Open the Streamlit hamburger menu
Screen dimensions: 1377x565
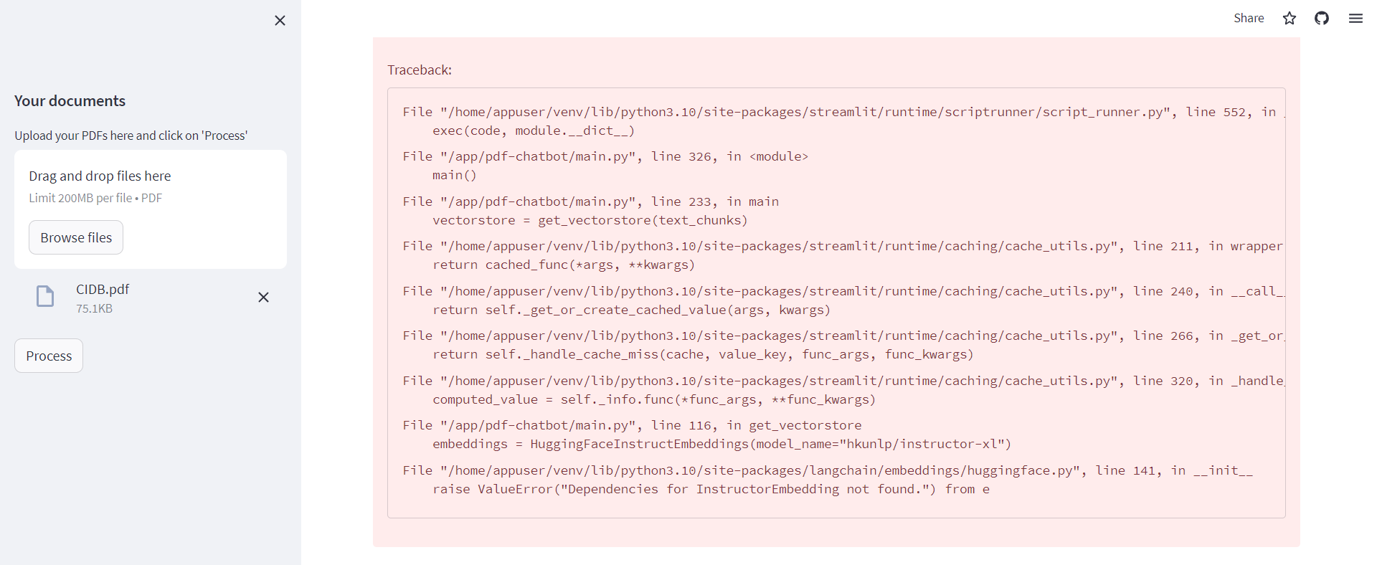coord(1355,18)
